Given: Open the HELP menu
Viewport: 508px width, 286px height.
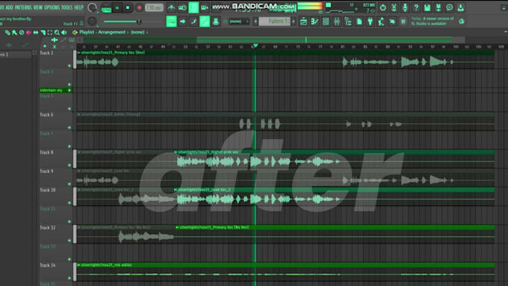Looking at the screenshot, I should click(78, 7).
